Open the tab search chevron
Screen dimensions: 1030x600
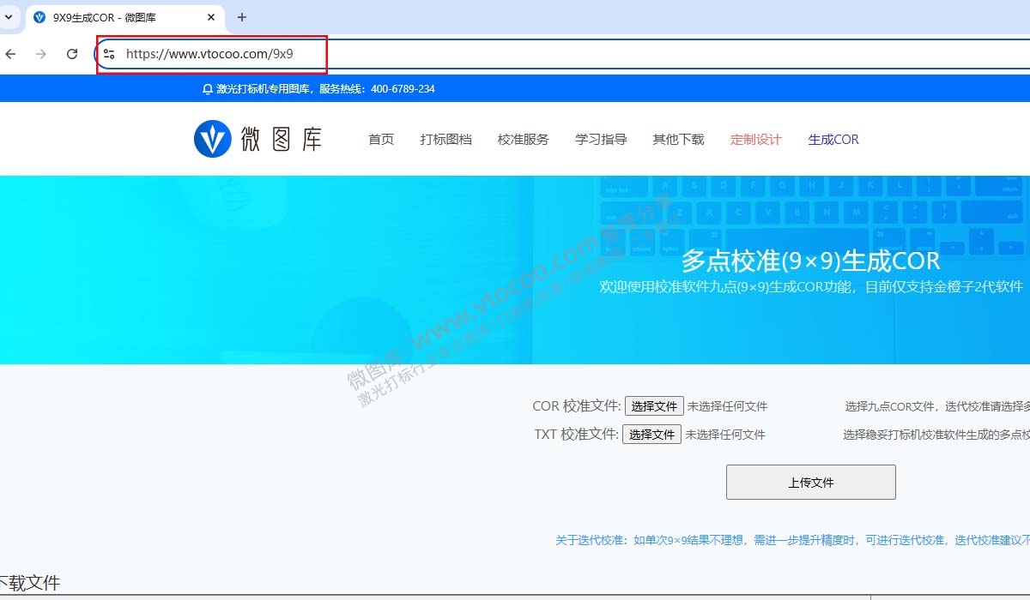[x=9, y=17]
